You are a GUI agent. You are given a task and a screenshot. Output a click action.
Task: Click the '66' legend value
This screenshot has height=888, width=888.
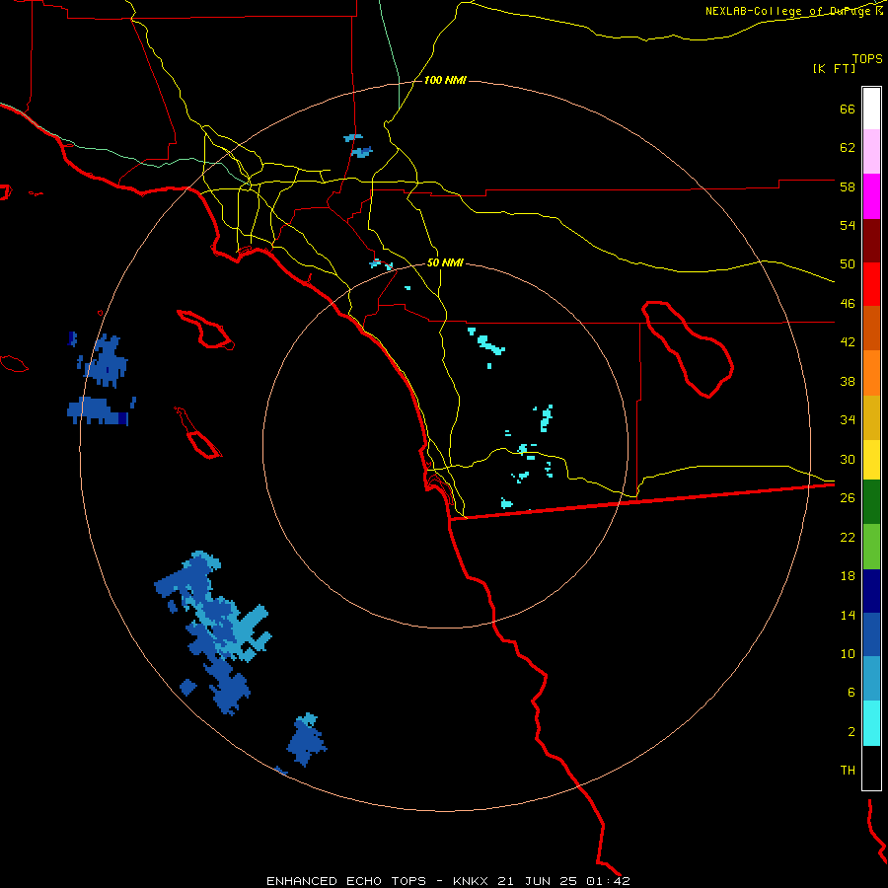(848, 109)
